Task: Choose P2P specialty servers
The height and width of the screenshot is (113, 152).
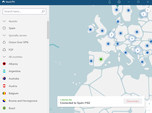Action: point(11,50)
